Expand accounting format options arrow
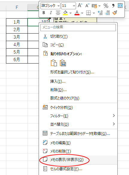129x175 pixels. (99, 6)
